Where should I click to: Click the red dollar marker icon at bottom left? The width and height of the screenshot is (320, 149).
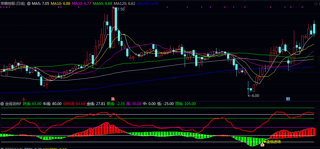coord(24,98)
